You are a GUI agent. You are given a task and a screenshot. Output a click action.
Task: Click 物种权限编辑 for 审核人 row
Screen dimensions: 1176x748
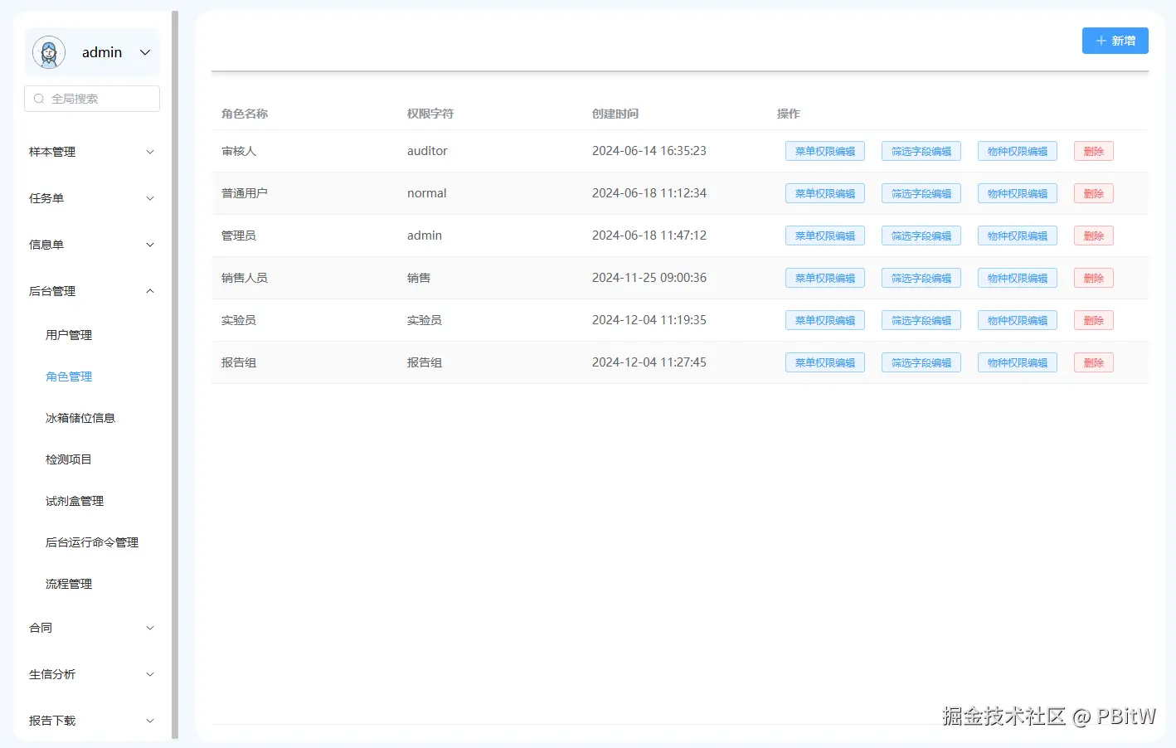pos(1018,151)
